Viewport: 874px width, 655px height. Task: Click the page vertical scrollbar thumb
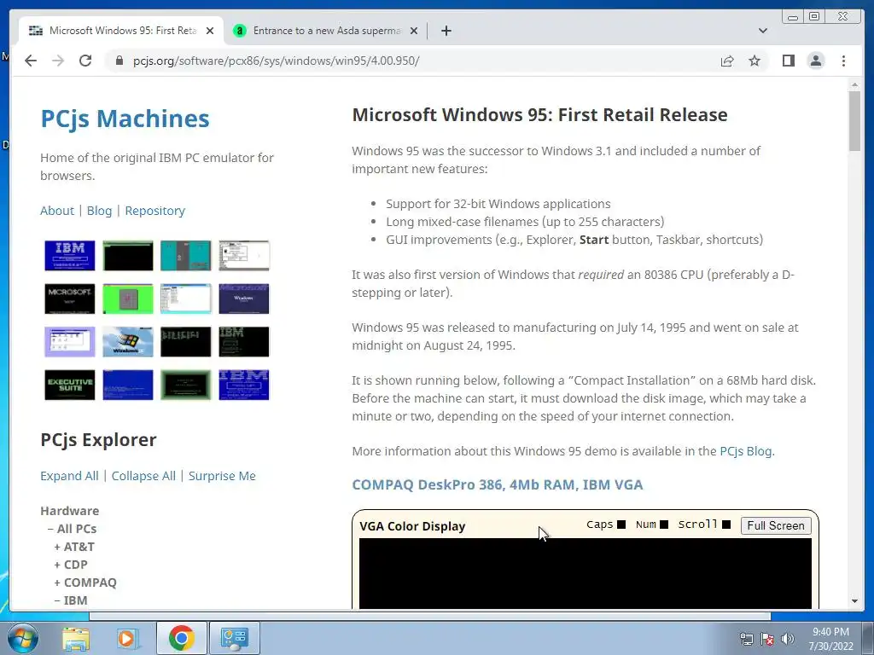coord(854,120)
